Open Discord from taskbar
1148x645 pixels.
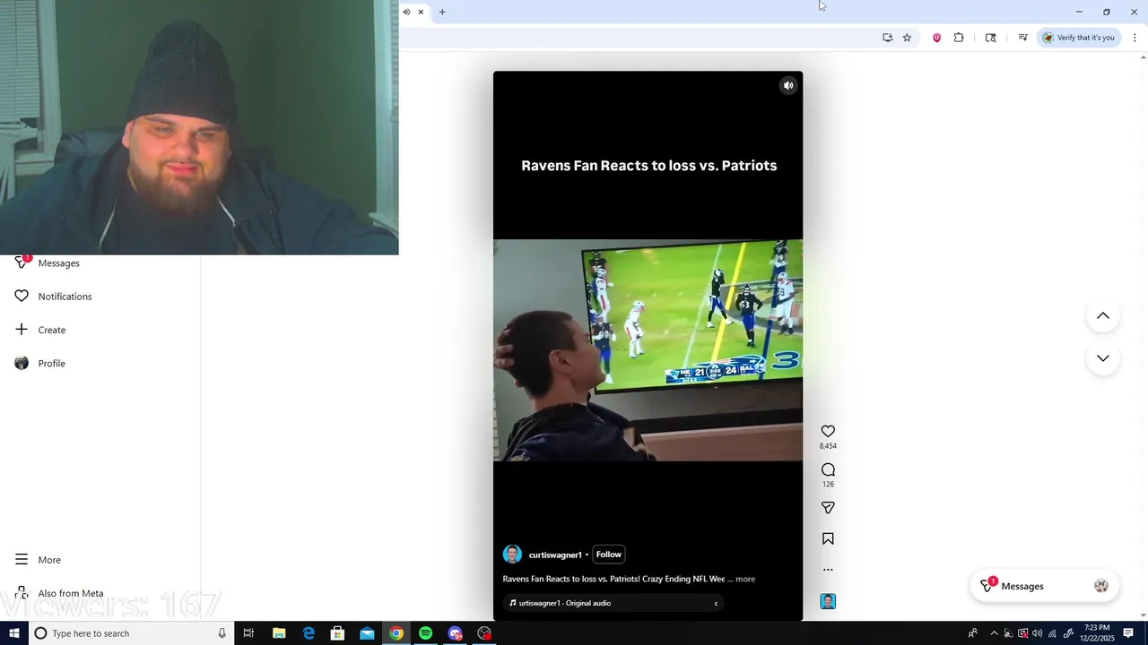click(x=455, y=633)
